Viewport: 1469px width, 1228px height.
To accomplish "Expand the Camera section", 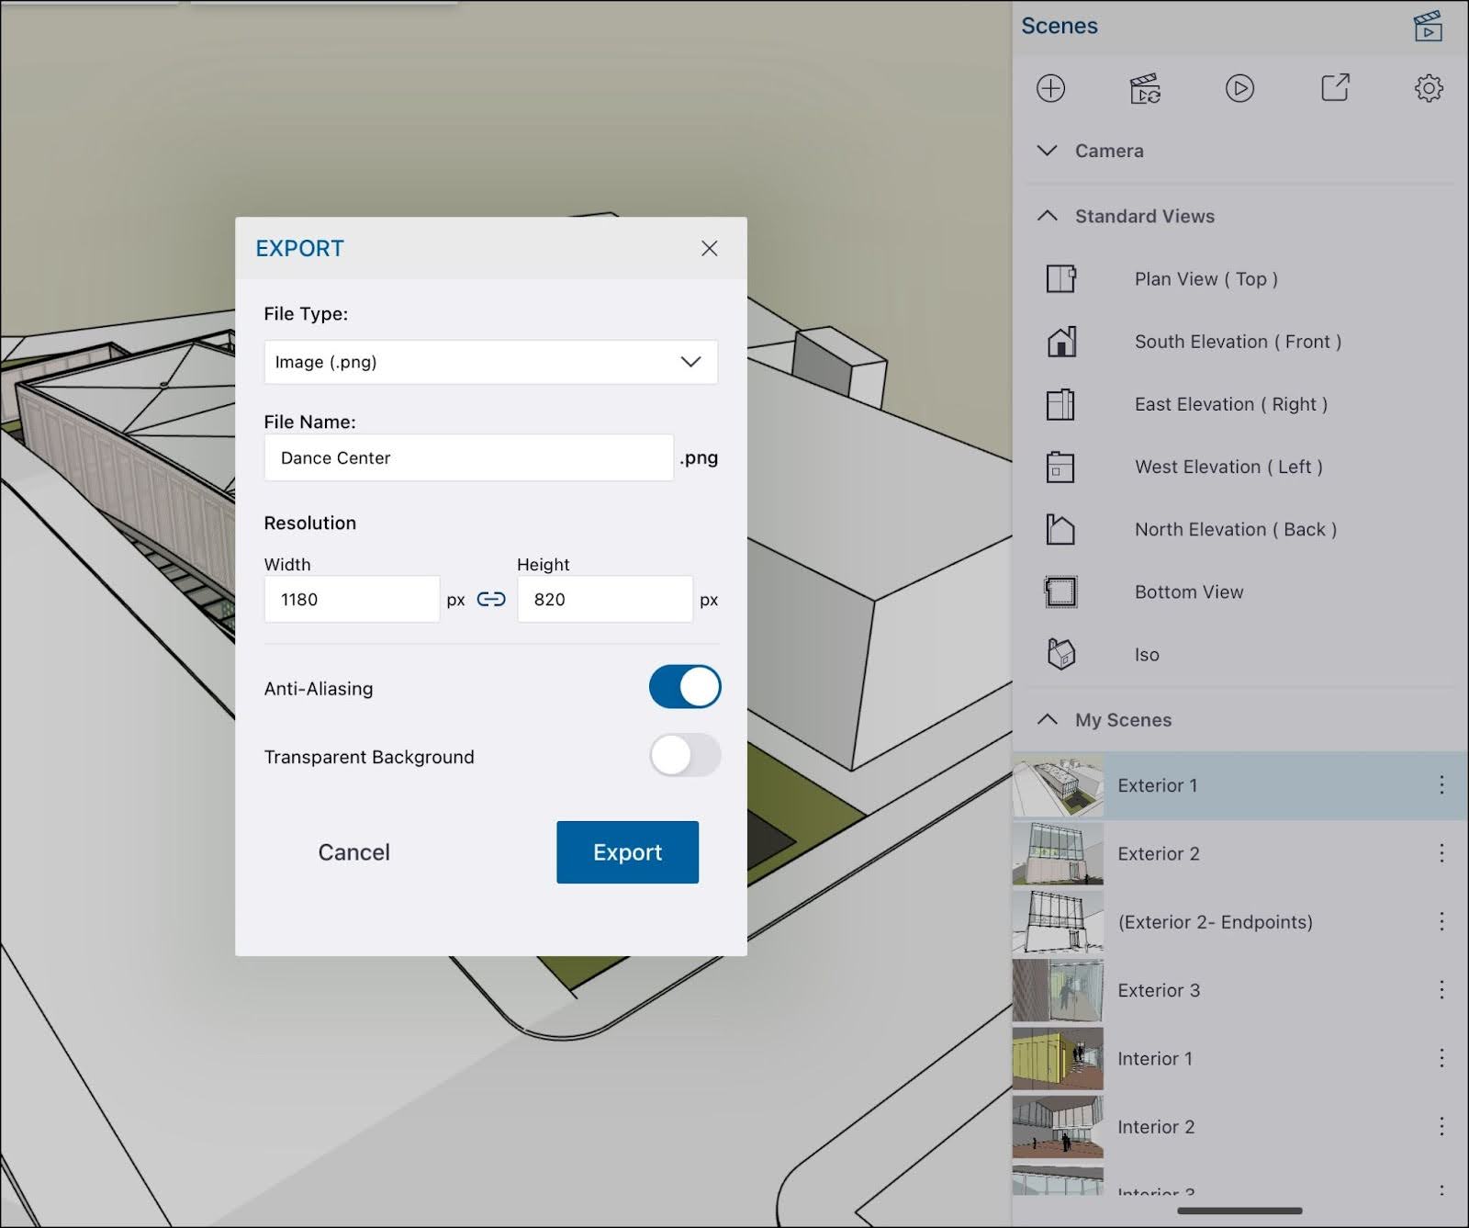I will pos(1048,151).
